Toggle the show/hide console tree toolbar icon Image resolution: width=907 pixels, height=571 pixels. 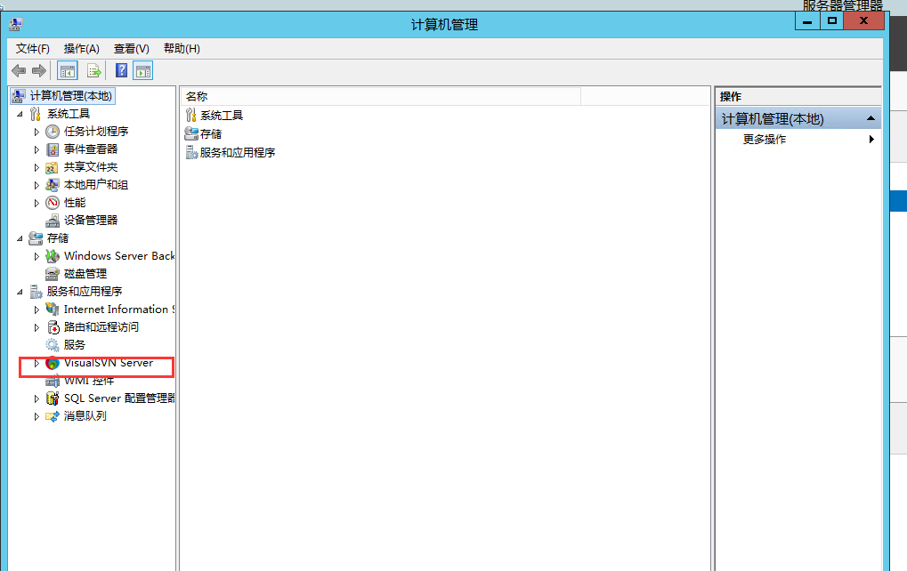click(68, 71)
